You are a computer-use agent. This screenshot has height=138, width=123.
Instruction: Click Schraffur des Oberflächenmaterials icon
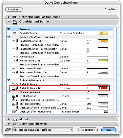(15, 100)
